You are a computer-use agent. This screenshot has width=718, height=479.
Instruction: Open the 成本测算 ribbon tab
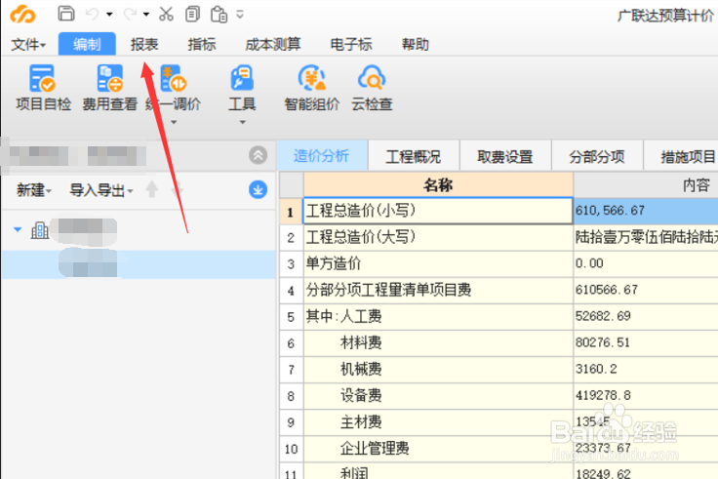(x=273, y=45)
